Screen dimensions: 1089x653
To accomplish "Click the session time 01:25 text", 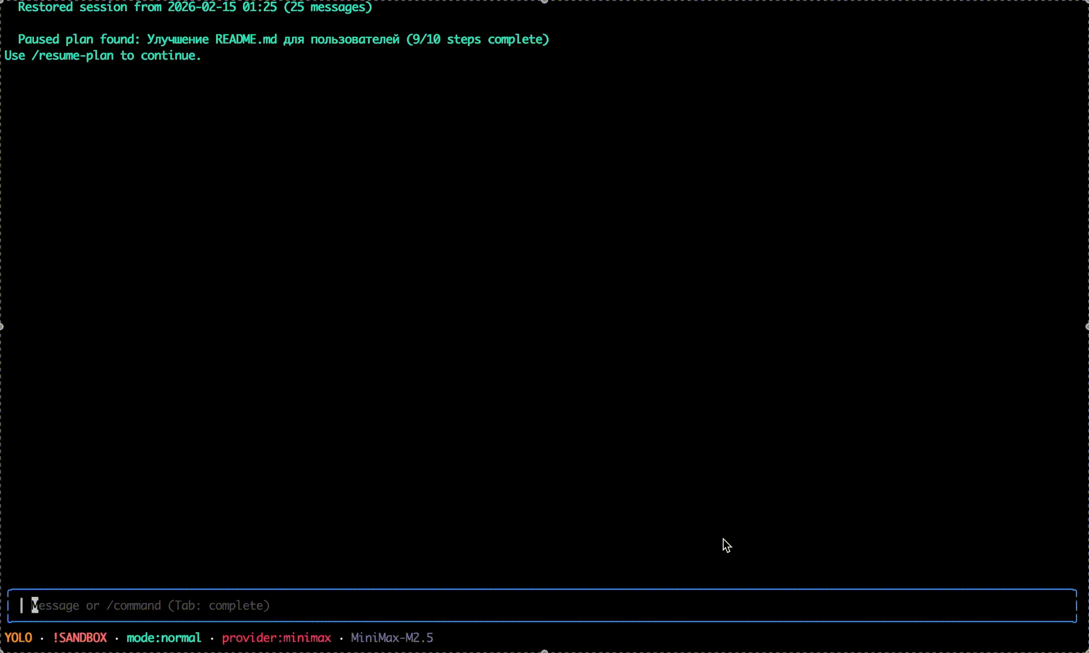I will pyautogui.click(x=259, y=7).
